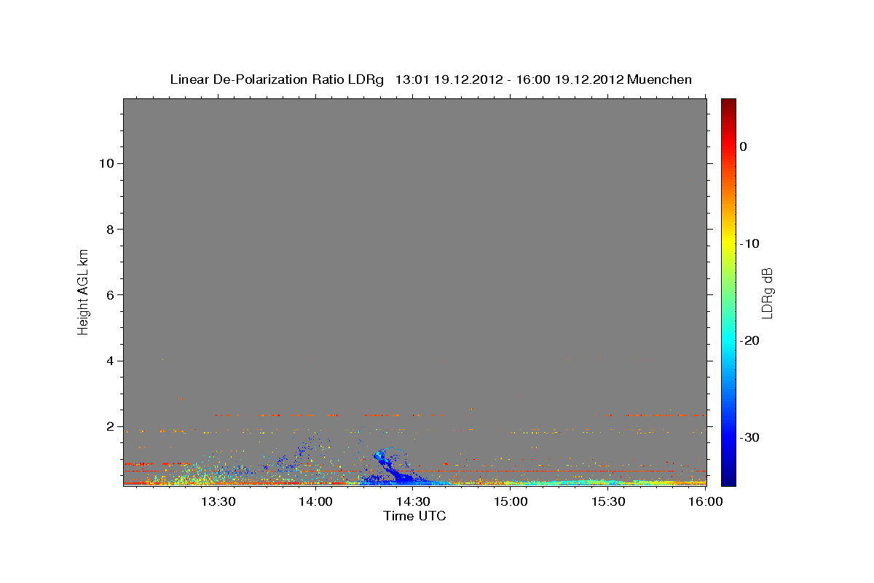Viewport: 874px width, 583px height.
Task: Click the colorbar value -10
Action: [x=750, y=243]
